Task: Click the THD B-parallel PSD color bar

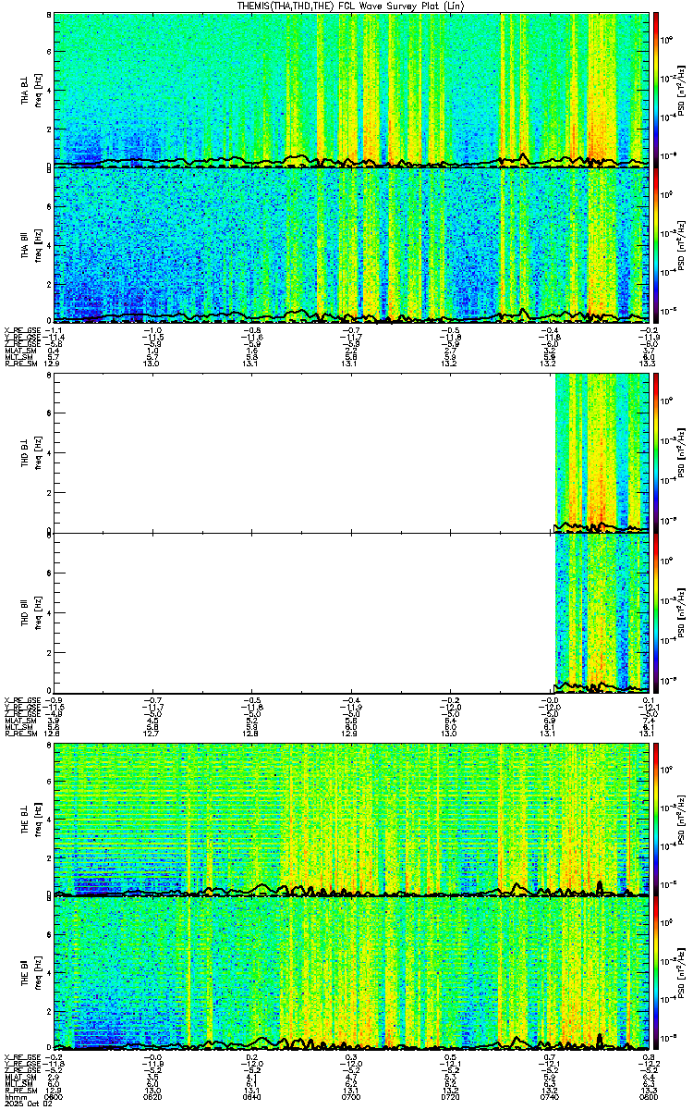Action: click(x=656, y=612)
